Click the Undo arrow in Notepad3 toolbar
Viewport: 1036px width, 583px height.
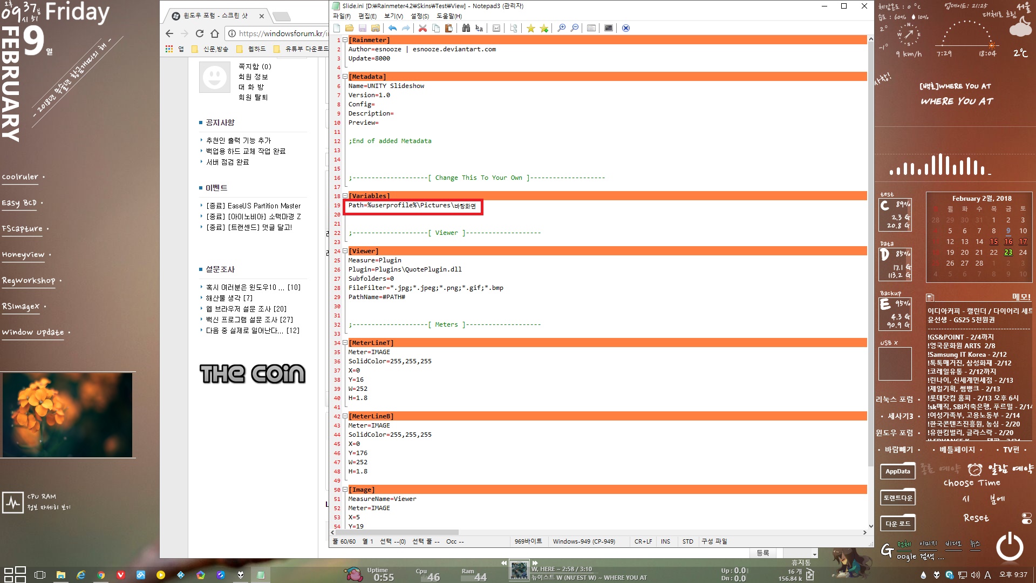[x=392, y=28]
